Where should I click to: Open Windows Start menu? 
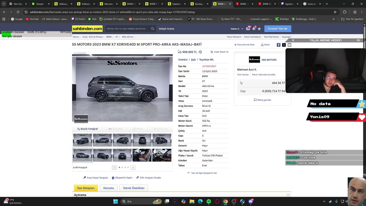[116, 201]
